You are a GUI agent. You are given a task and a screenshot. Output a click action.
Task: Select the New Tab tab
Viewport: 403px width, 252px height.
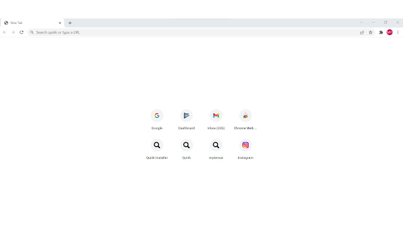click(32, 23)
